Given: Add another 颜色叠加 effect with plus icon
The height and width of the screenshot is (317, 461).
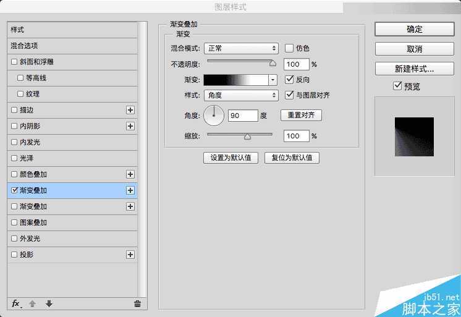Looking at the screenshot, I should click(x=130, y=174).
